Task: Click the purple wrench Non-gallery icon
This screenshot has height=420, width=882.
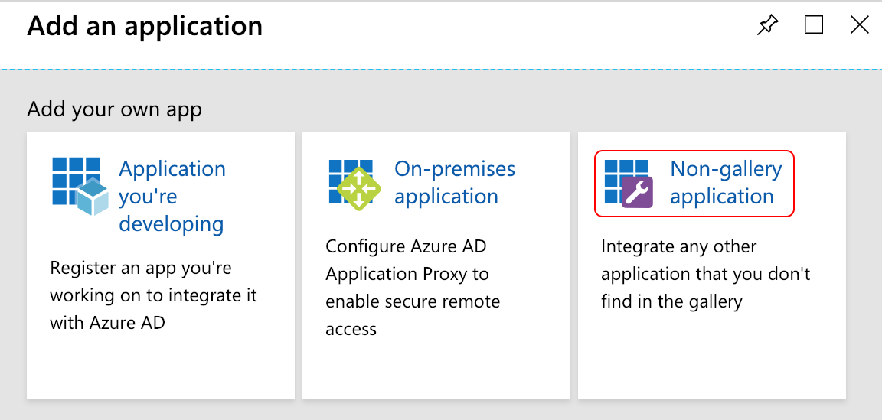Action: click(637, 192)
